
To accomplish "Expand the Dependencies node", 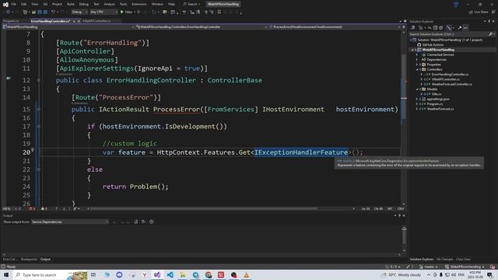I will pos(417,60).
